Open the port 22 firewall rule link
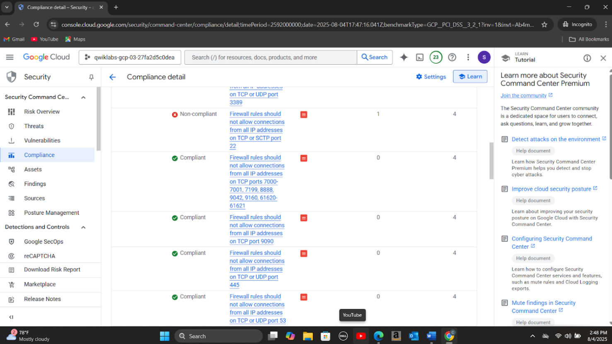 tap(256, 130)
